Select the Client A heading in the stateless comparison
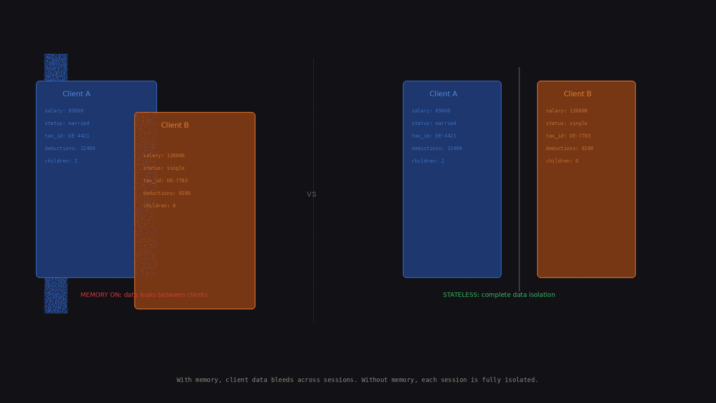716x403 pixels. coord(443,94)
